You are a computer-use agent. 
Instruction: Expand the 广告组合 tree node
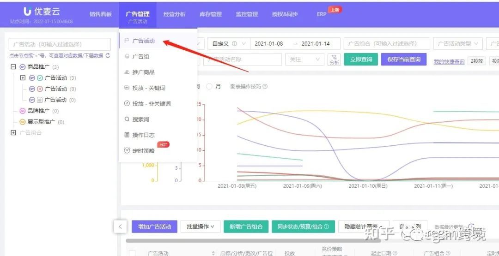click(x=13, y=133)
